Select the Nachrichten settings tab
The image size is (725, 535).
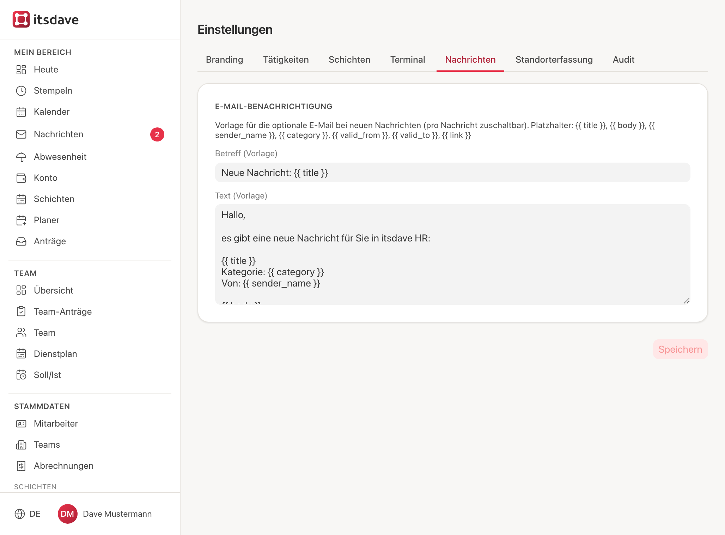pos(470,60)
